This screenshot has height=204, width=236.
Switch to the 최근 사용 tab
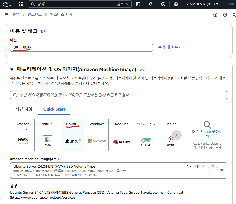[x=24, y=109]
